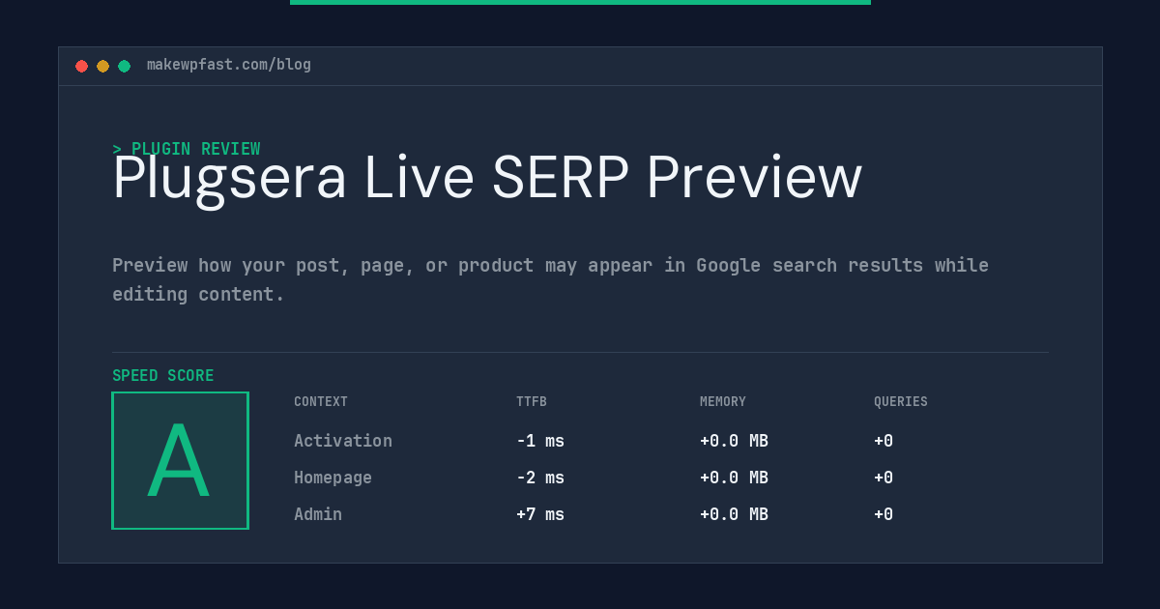Click the '+7 ms' TTFB value
The image size is (1160, 609).
click(540, 514)
